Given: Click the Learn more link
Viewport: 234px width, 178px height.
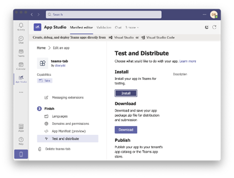Looking at the screenshot, I should point(188,61).
